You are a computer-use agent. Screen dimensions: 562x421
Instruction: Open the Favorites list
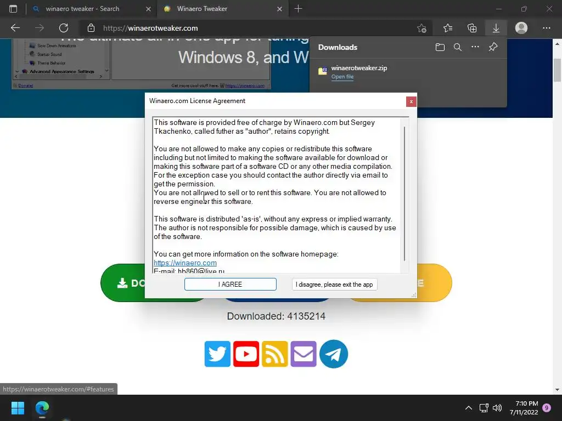point(448,28)
